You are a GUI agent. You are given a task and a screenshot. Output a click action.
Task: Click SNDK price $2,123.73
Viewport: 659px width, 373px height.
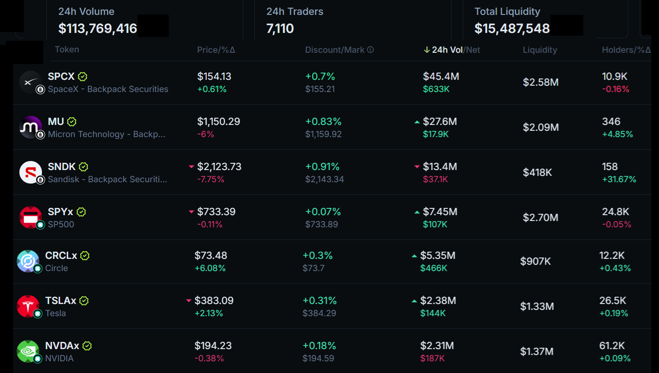(219, 167)
